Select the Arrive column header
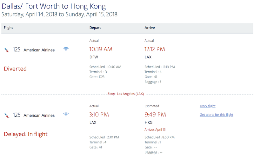This screenshot has width=254, height=158. coord(150,28)
